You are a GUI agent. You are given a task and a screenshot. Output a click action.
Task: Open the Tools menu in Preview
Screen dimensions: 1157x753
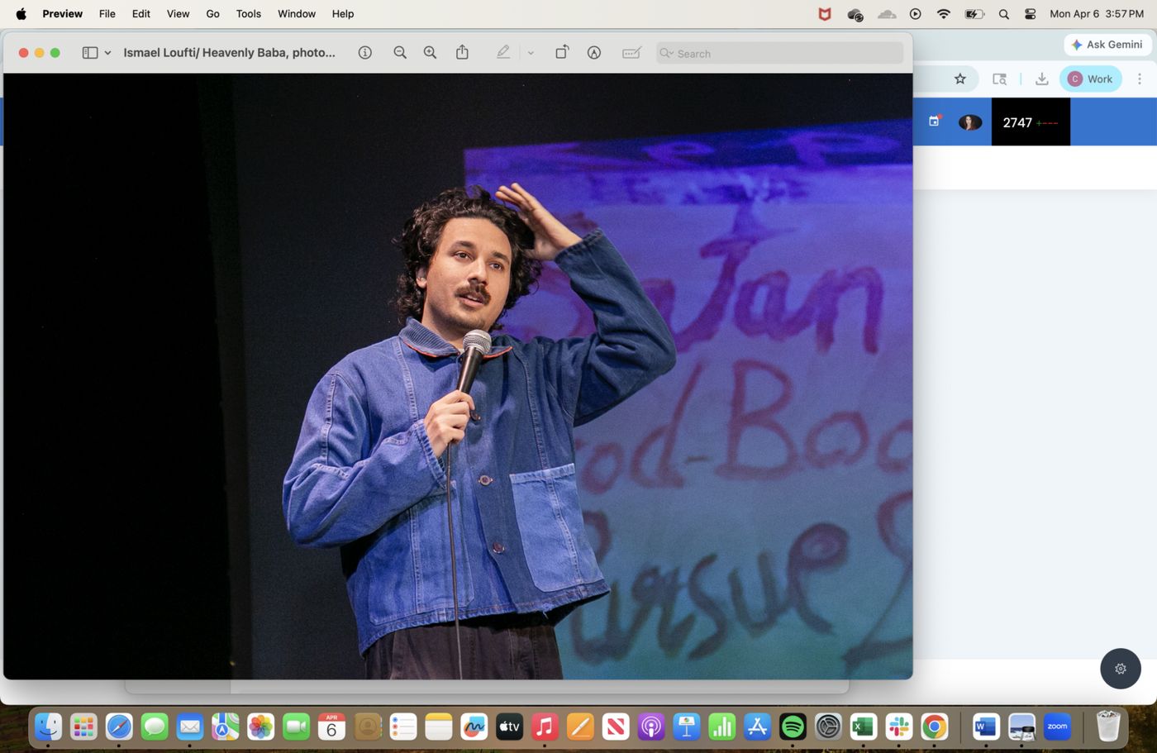[248, 13]
